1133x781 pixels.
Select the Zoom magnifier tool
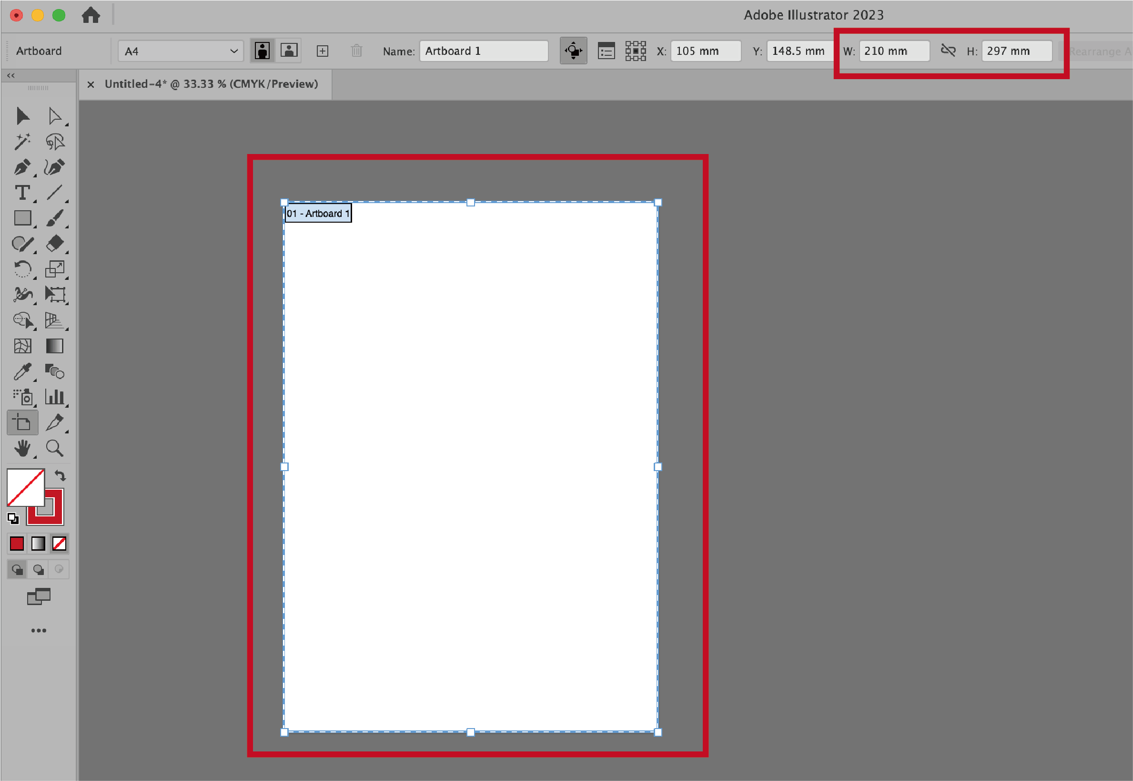(x=54, y=448)
